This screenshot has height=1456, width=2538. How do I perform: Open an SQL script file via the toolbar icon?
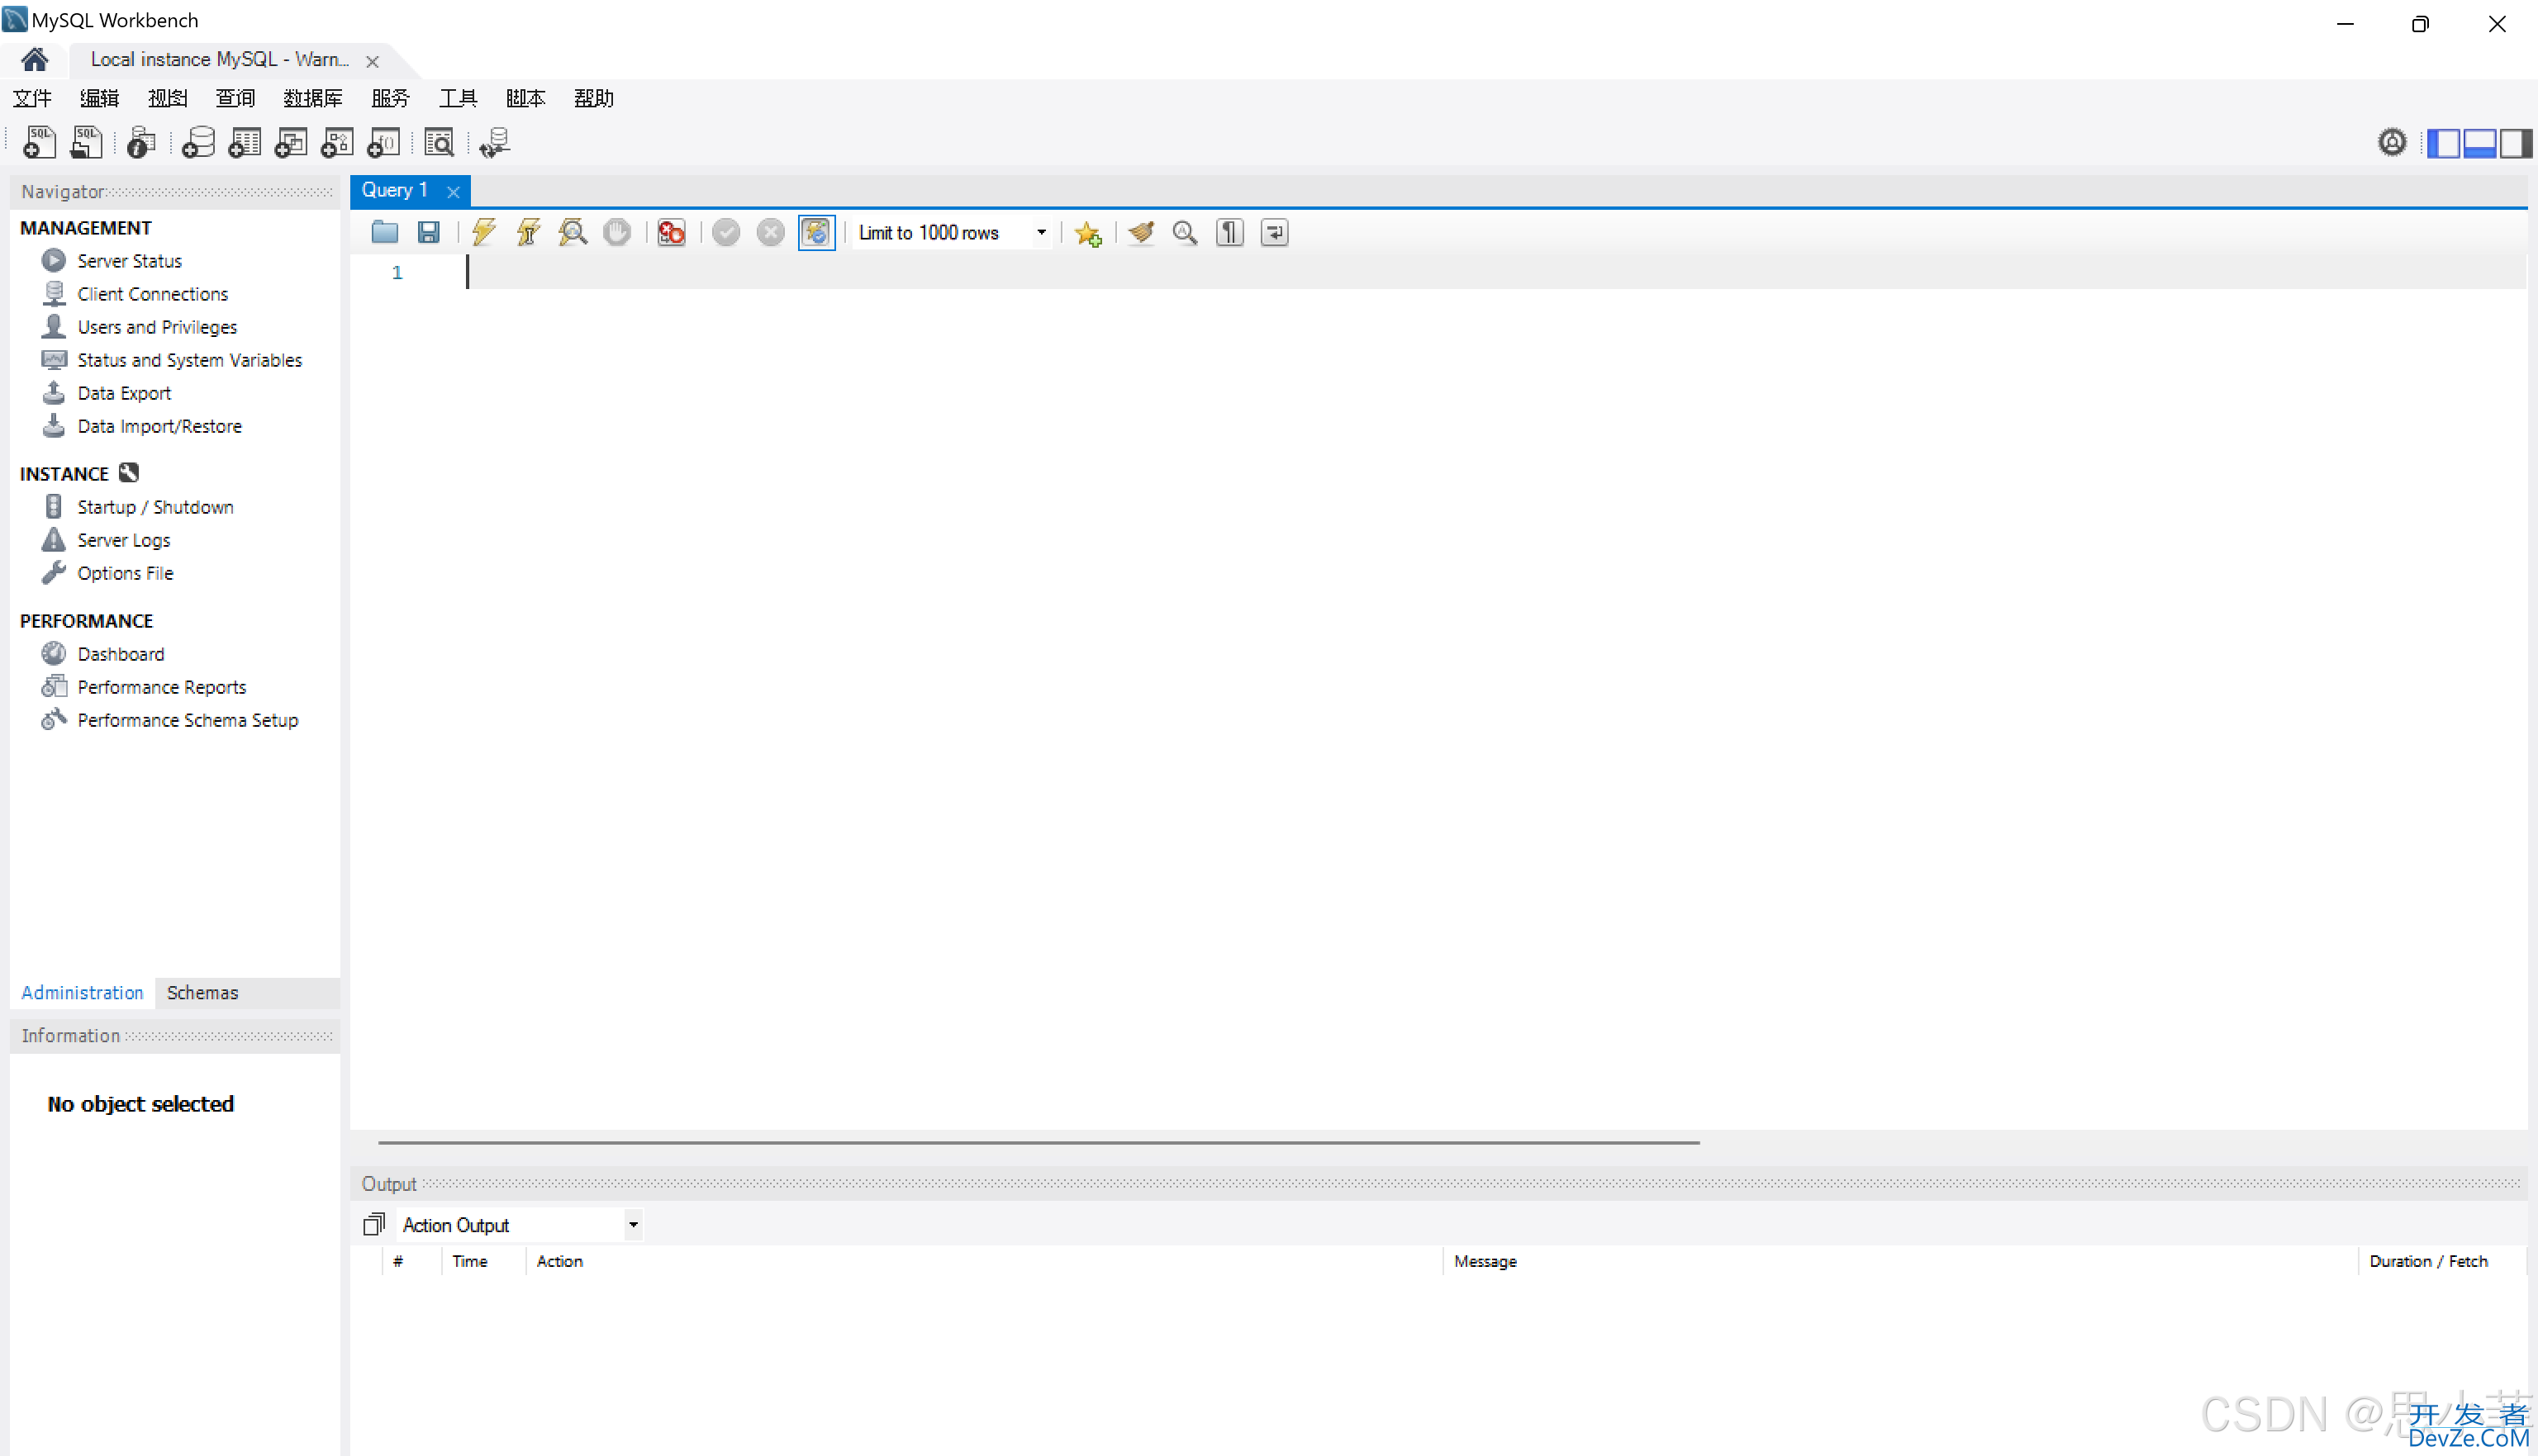(86, 143)
